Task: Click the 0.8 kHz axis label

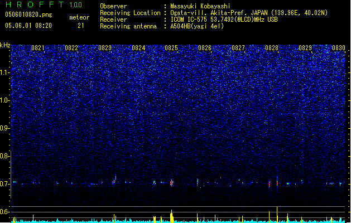Action: pyautogui.click(x=5, y=156)
